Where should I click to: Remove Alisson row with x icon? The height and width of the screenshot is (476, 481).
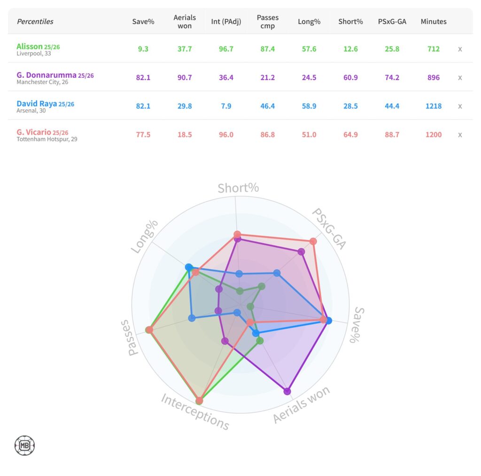click(x=460, y=49)
